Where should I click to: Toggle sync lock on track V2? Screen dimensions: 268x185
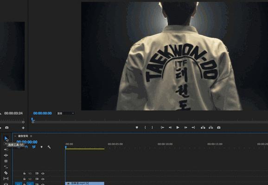tap(37, 179)
